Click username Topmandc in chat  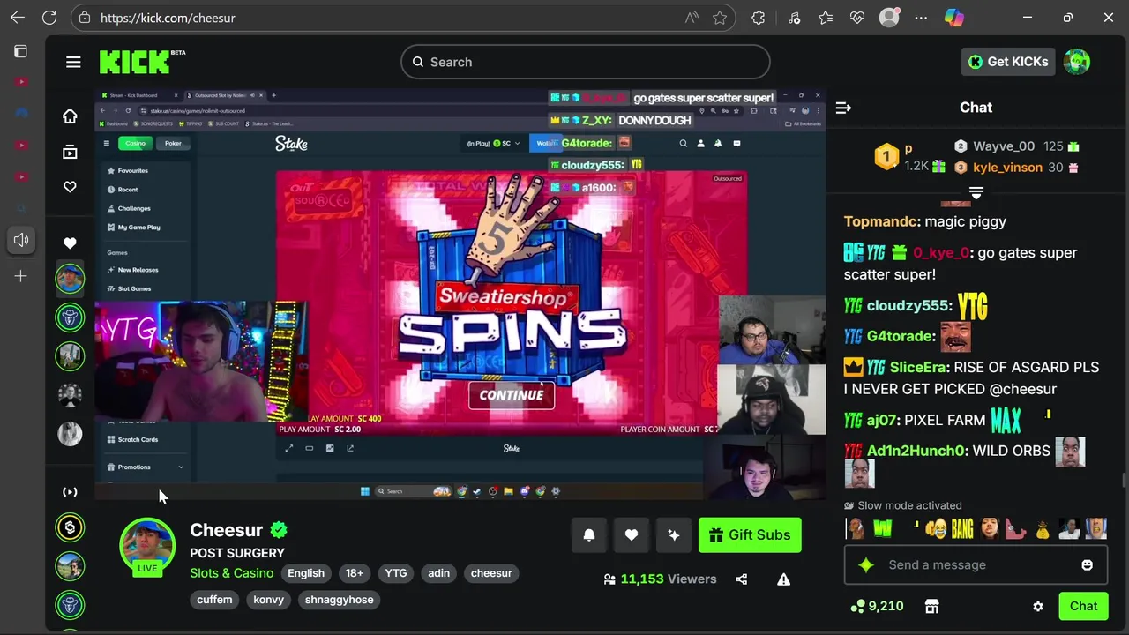[x=879, y=222]
